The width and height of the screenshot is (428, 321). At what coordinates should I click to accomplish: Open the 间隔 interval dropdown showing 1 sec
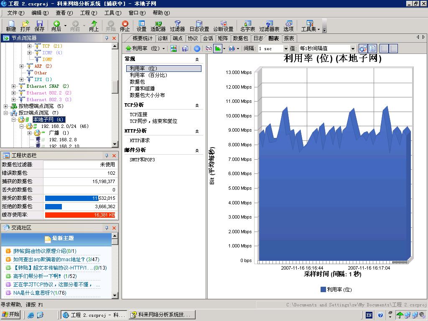pyautogui.click(x=286, y=48)
